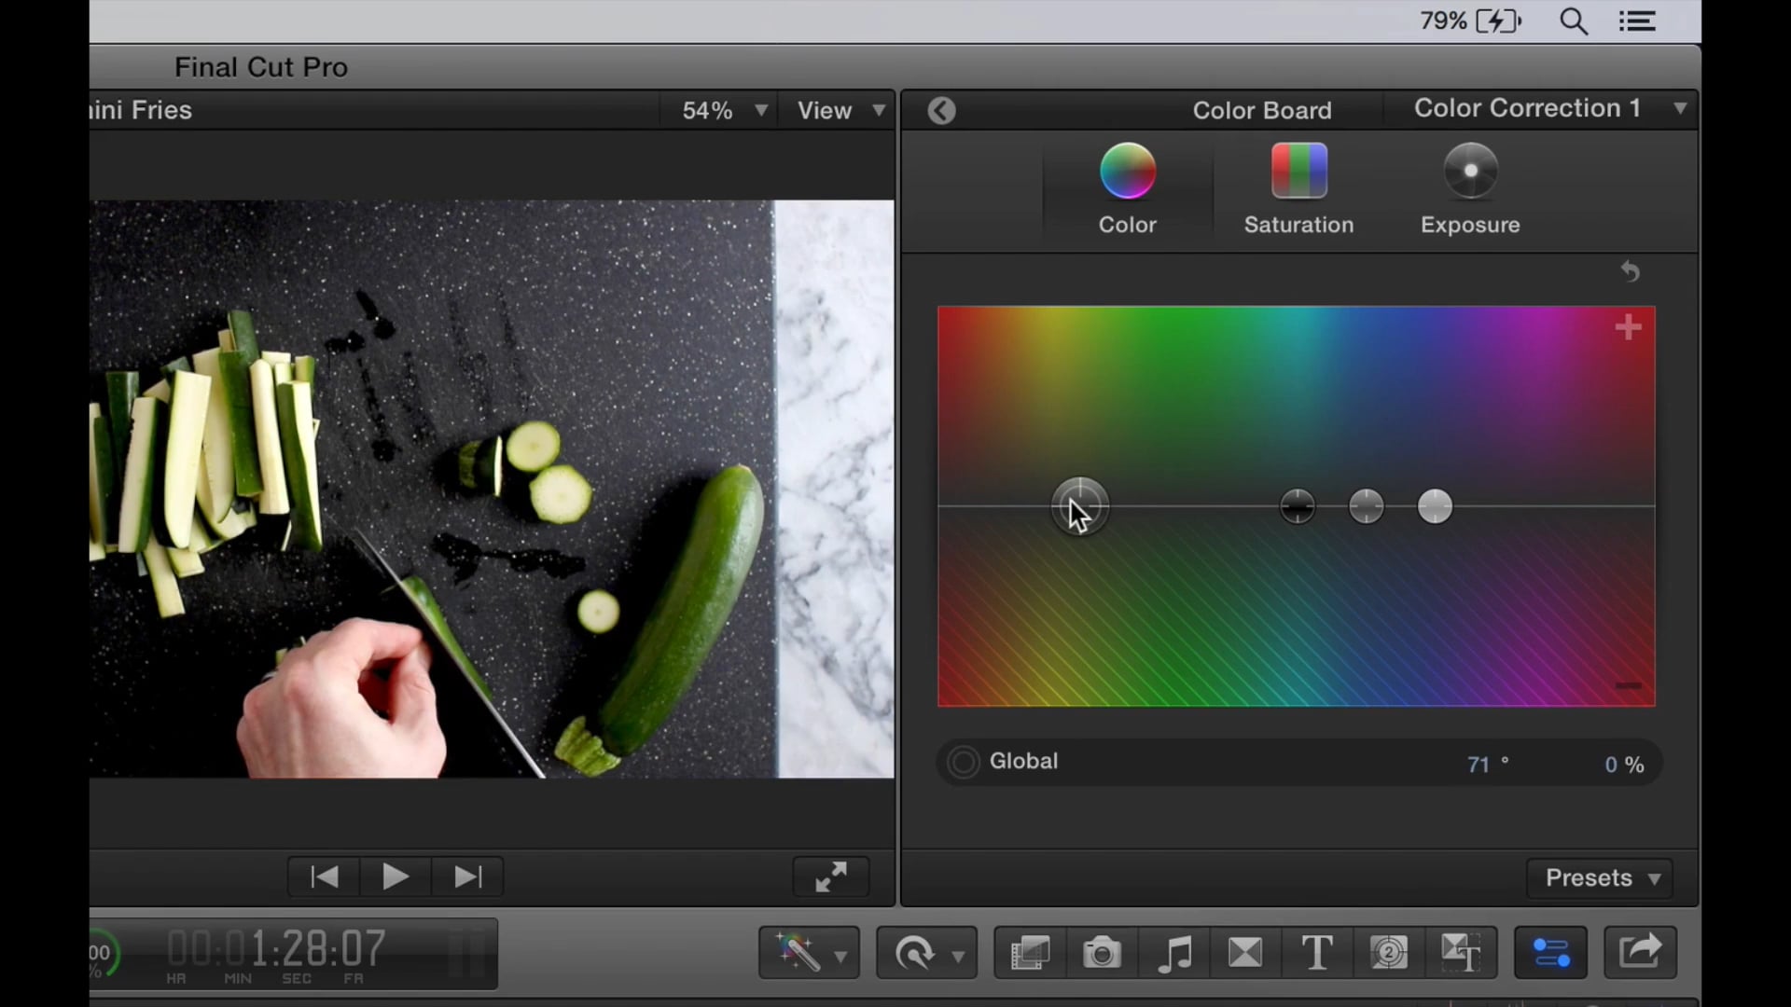
Task: Click the back arrow to exit Color Board
Action: [941, 109]
